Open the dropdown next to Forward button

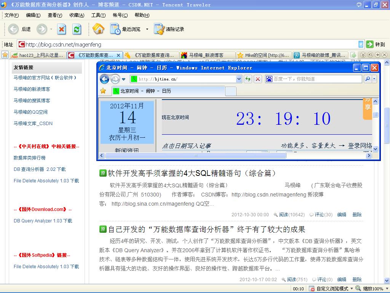click(51, 29)
